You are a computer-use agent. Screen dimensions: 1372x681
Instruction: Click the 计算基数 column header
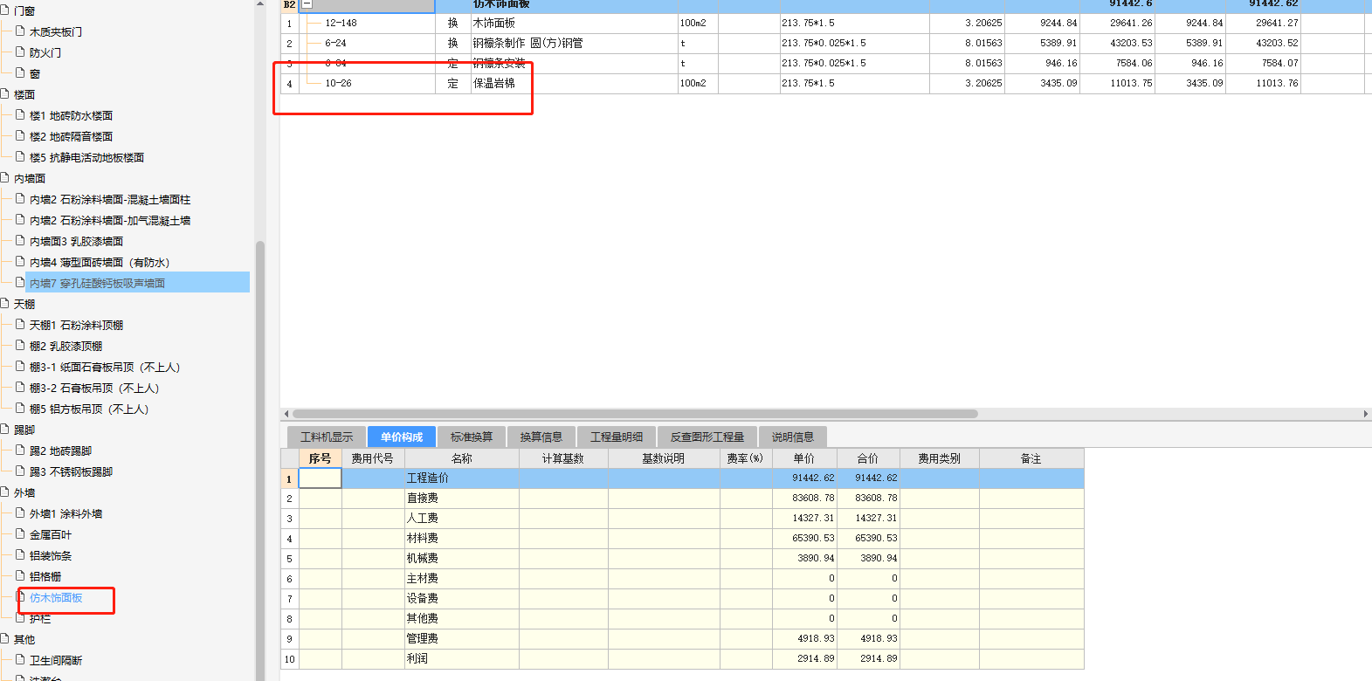[563, 458]
